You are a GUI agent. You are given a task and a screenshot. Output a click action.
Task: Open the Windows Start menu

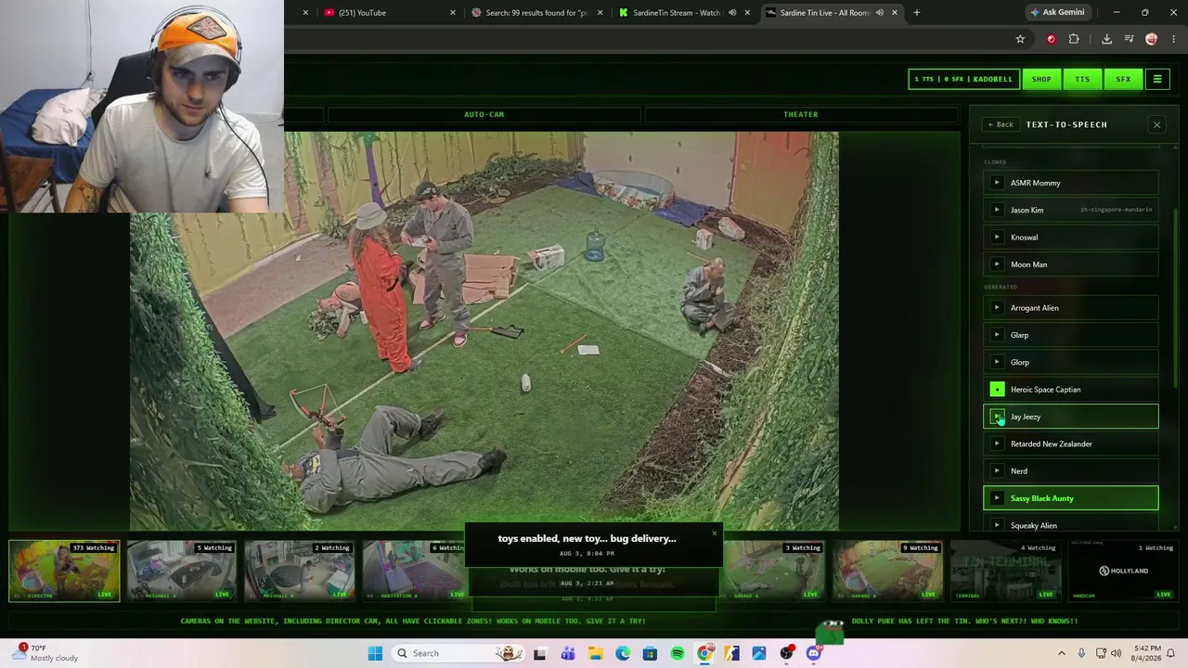pos(375,653)
